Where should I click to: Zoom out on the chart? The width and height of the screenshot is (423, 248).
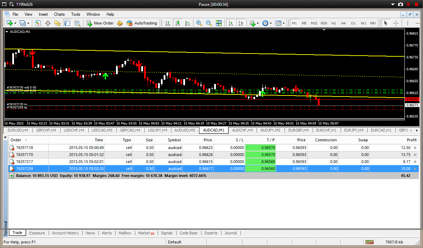coord(209,23)
